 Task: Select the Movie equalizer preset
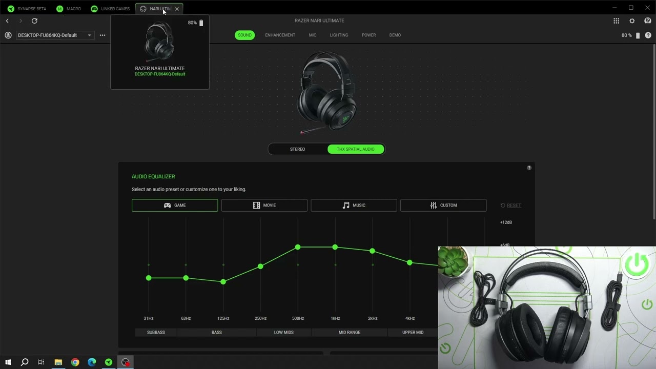[x=264, y=205]
